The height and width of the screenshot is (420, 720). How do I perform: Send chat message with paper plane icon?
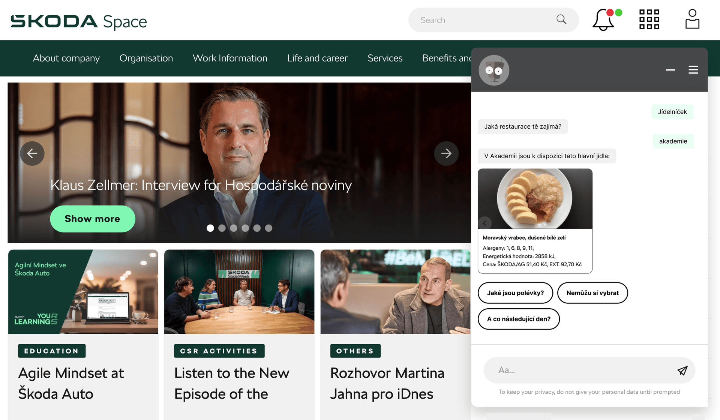pos(682,370)
